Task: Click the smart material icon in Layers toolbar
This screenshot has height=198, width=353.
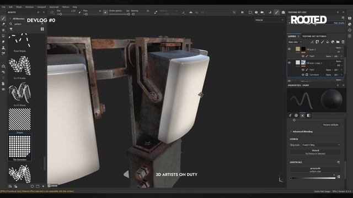Action: click(333, 42)
